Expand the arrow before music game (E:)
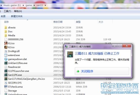Viewport: 140px width, 95px height. (1, 5)
